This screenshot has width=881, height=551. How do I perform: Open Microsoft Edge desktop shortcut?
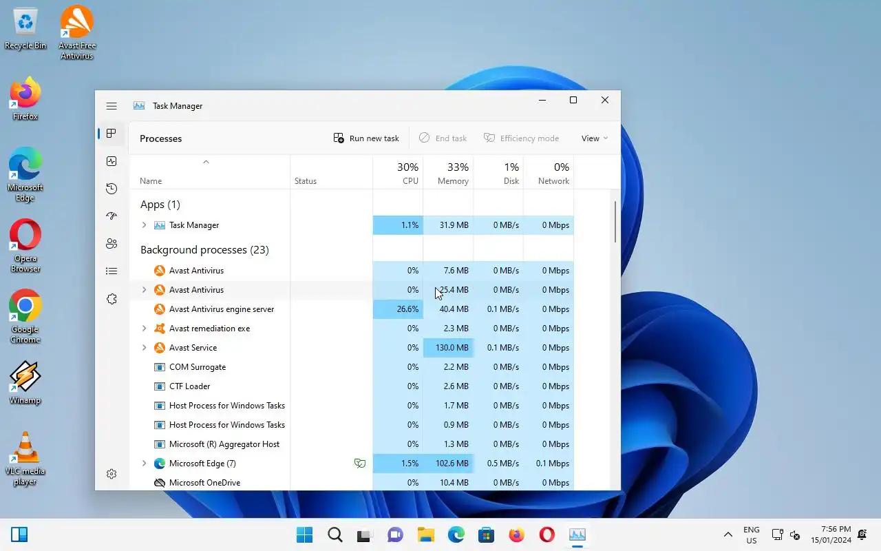[25, 175]
